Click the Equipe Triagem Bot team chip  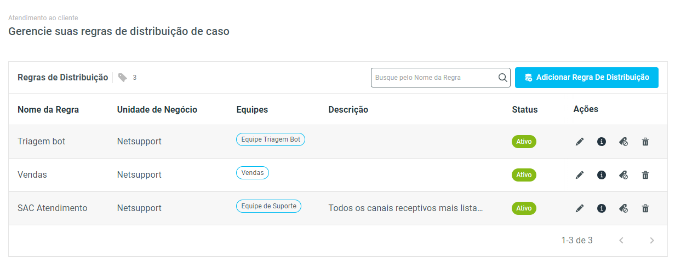[271, 139]
